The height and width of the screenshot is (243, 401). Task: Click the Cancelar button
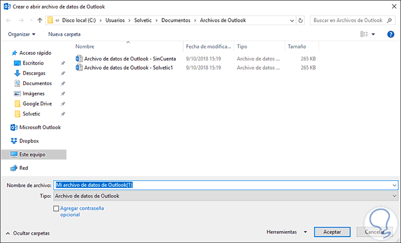coord(375,232)
